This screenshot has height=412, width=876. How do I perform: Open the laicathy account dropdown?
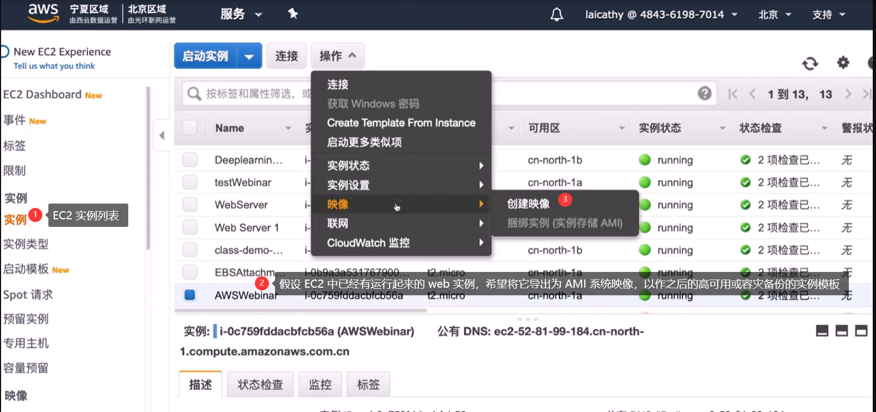pos(661,15)
